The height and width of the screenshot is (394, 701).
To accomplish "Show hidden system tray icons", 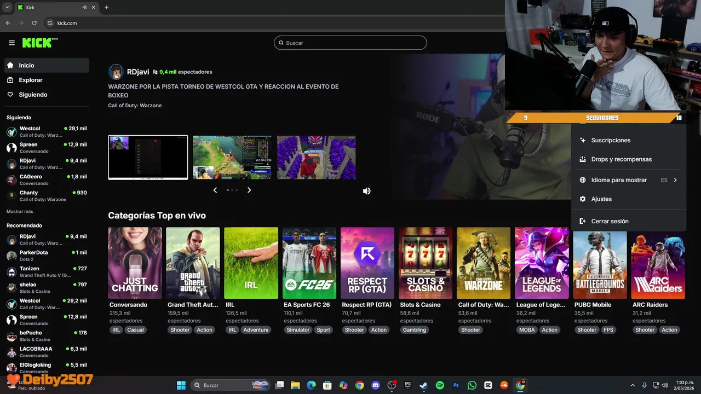I will [633, 385].
